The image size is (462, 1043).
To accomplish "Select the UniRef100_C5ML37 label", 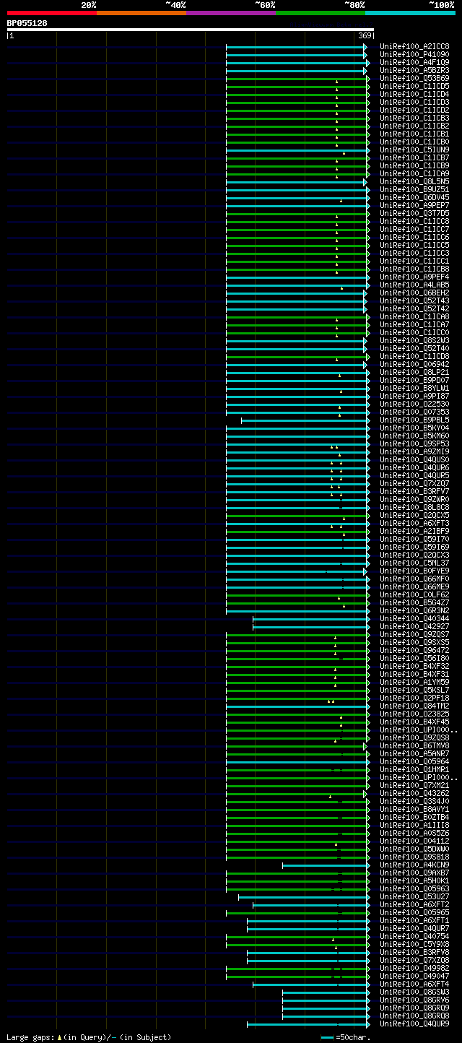I will pyautogui.click(x=414, y=563).
